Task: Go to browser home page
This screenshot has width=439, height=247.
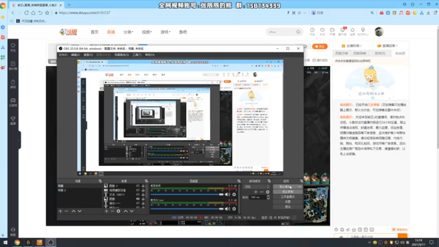Action: (33, 13)
